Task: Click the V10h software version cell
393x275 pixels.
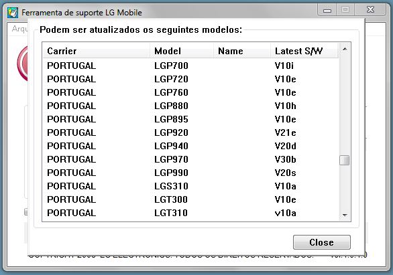Action: point(286,106)
